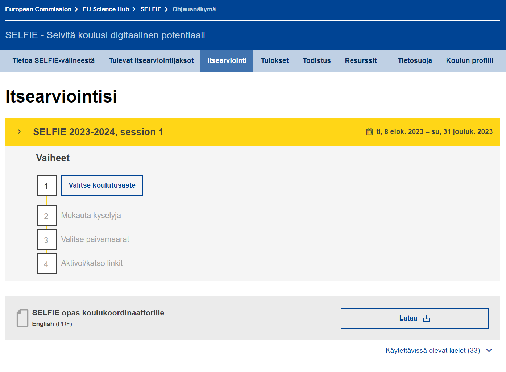Screen dimensions: 506x372
Task: Open the Todistus menu item
Action: (x=317, y=61)
